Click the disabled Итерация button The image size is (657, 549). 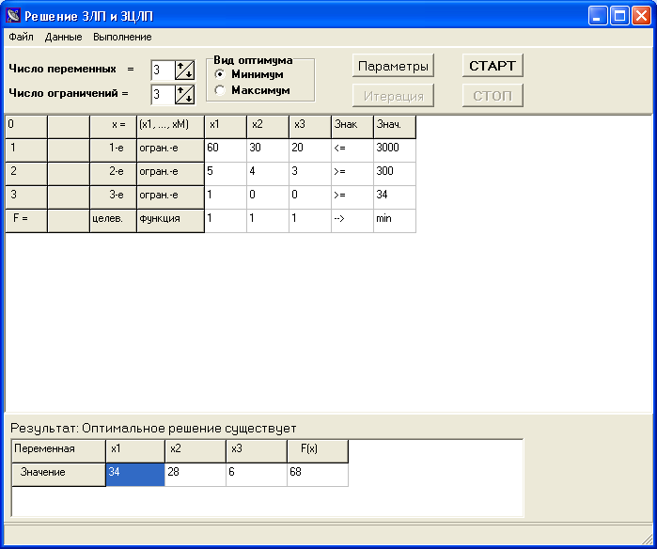[393, 96]
